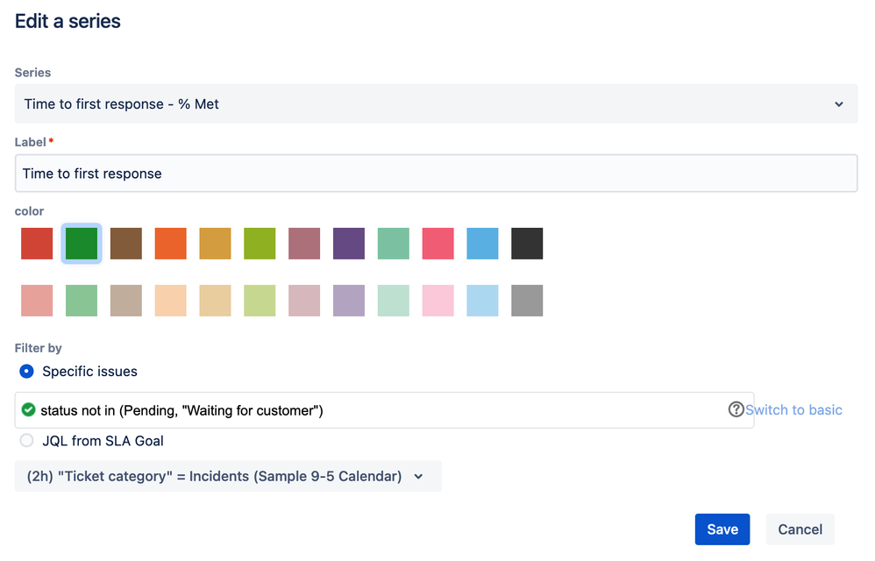Open the Series dropdown chevron
The width and height of the screenshot is (875, 561).
[x=839, y=104]
